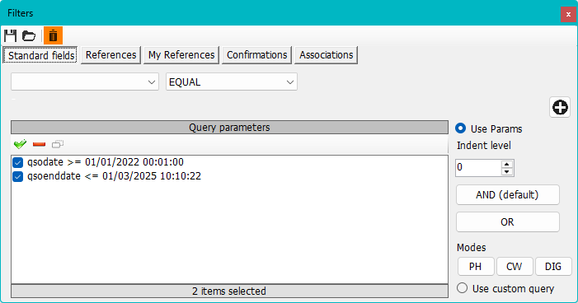Select the Use Params radio button
The width and height of the screenshot is (578, 303).
460,128
